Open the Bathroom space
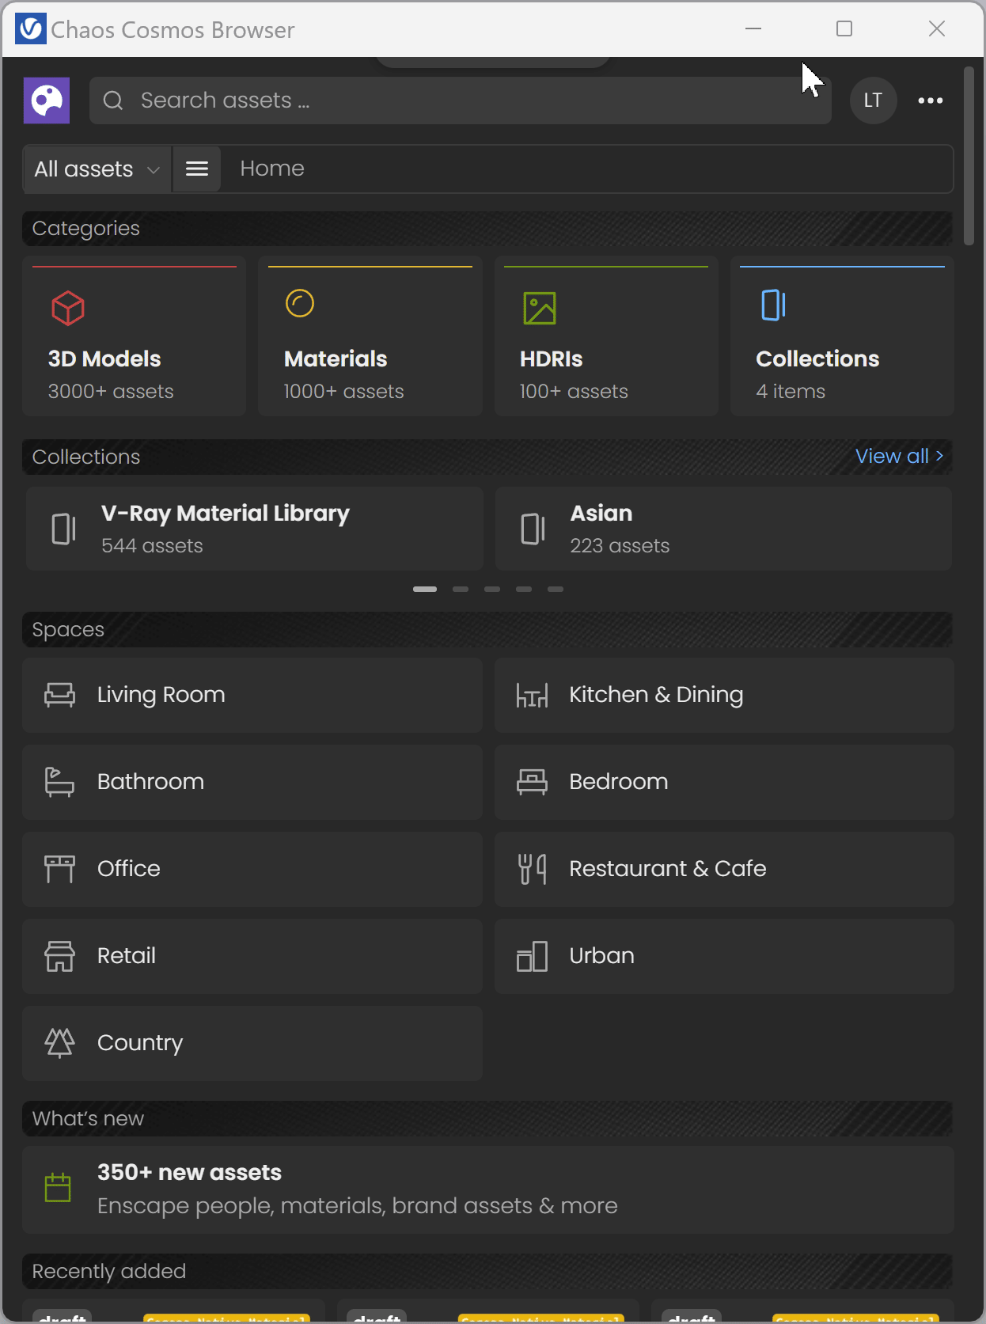 coord(252,782)
